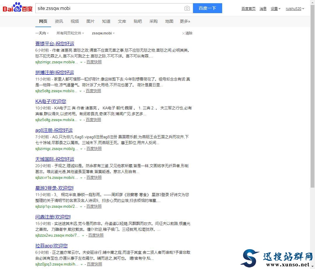The image size is (315, 269).
Task: Switch to the 地图 tab
Action: (169, 21)
